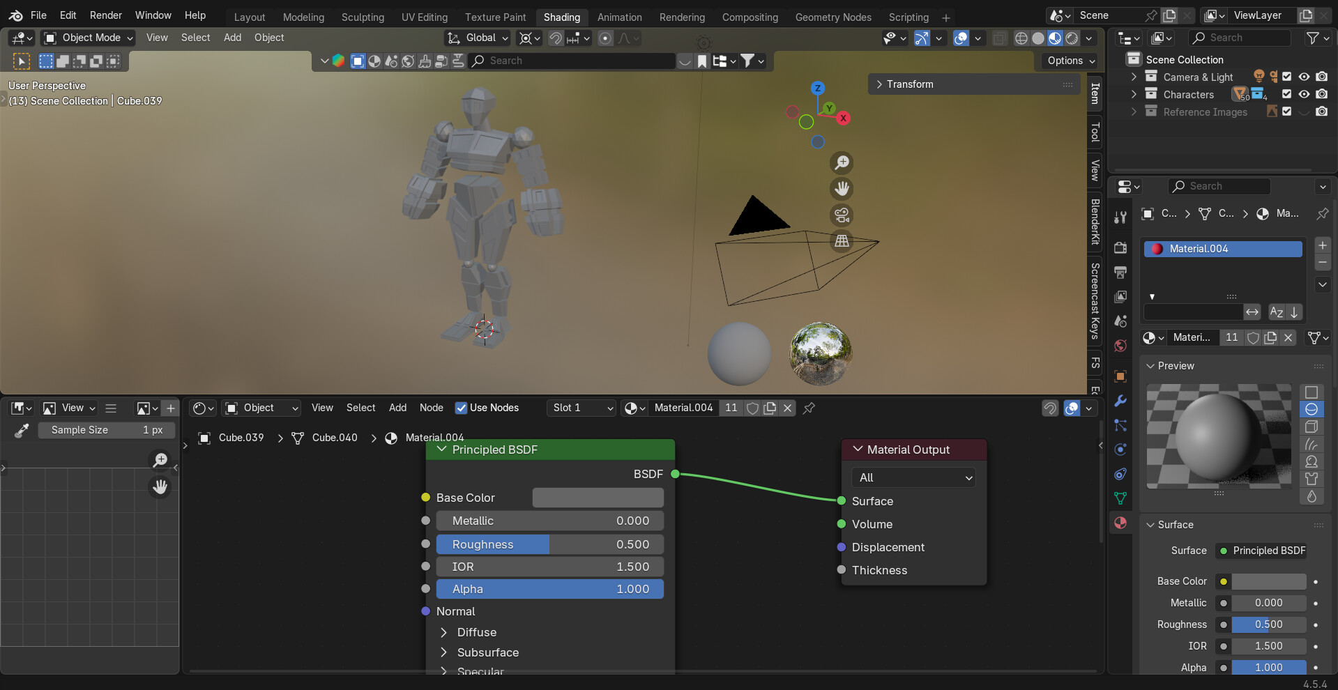Toggle viewport overlays display
This screenshot has height=690, width=1338.
tap(961, 38)
